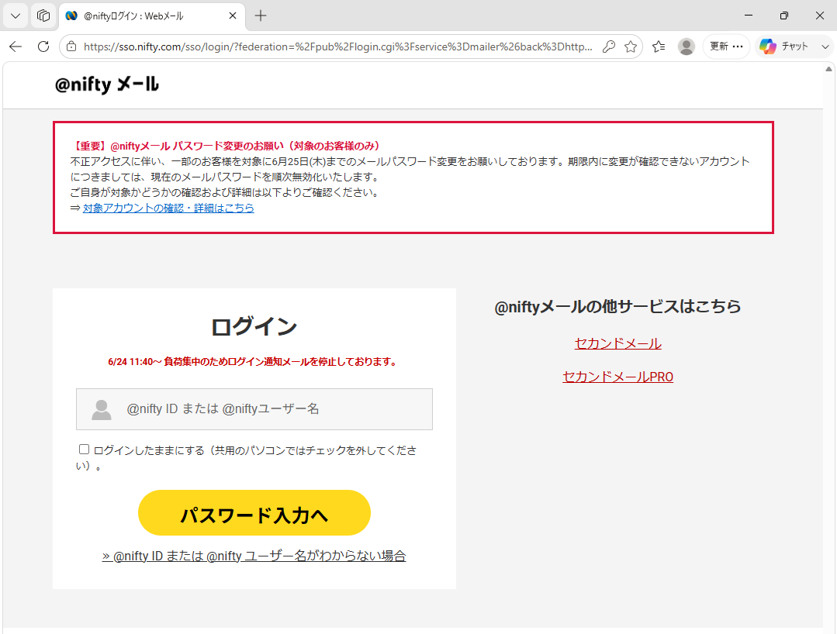This screenshot has height=634, width=837.
Task: Reload the page with the refresh icon
Action: pos(43,47)
